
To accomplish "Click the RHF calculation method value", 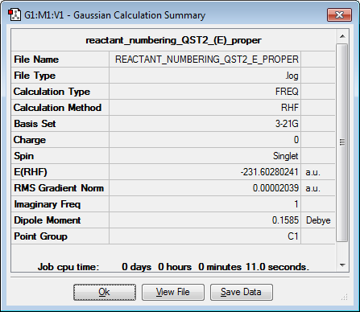I will click(x=290, y=108).
